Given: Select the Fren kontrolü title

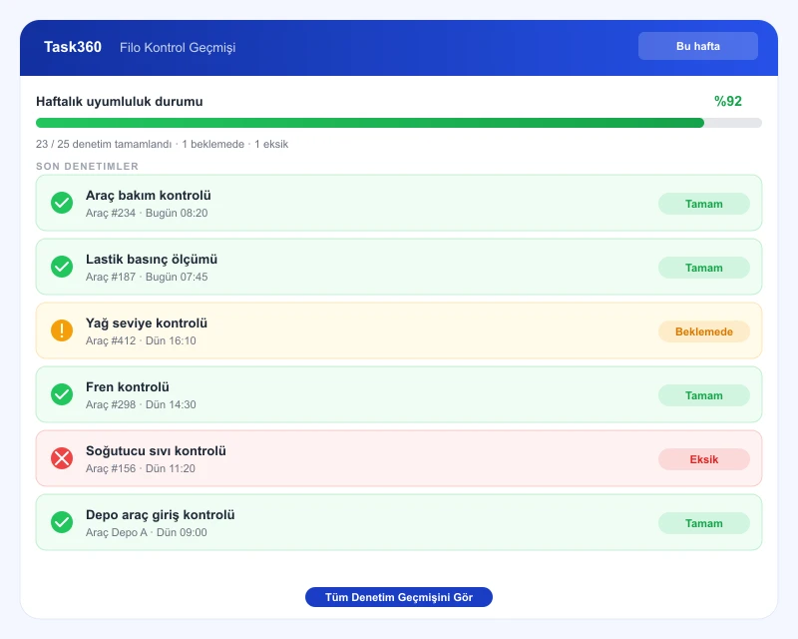Looking at the screenshot, I should [128, 386].
